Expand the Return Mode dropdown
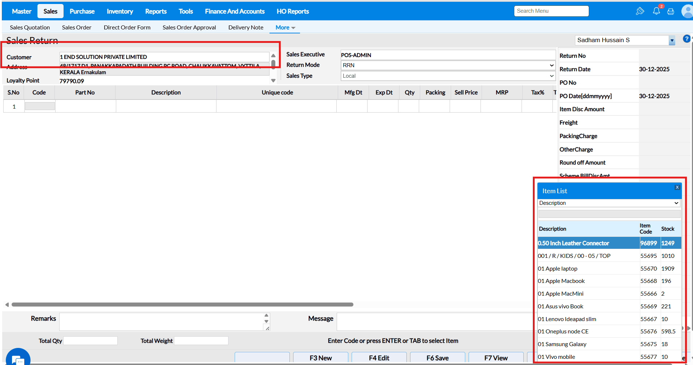 448,65
